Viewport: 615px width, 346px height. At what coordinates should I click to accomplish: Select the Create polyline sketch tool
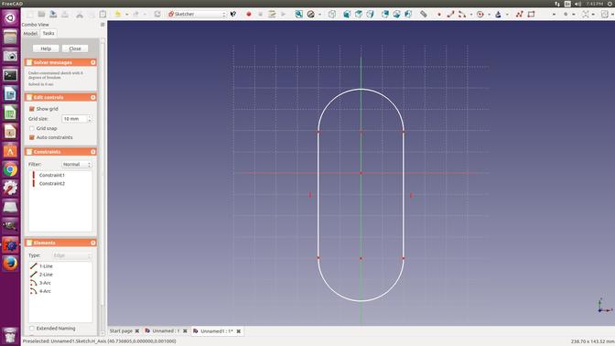pyautogui.click(x=519, y=14)
